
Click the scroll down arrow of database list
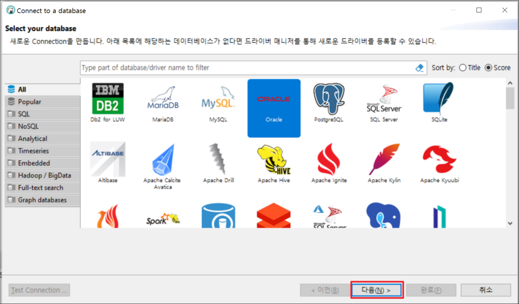tap(510, 223)
